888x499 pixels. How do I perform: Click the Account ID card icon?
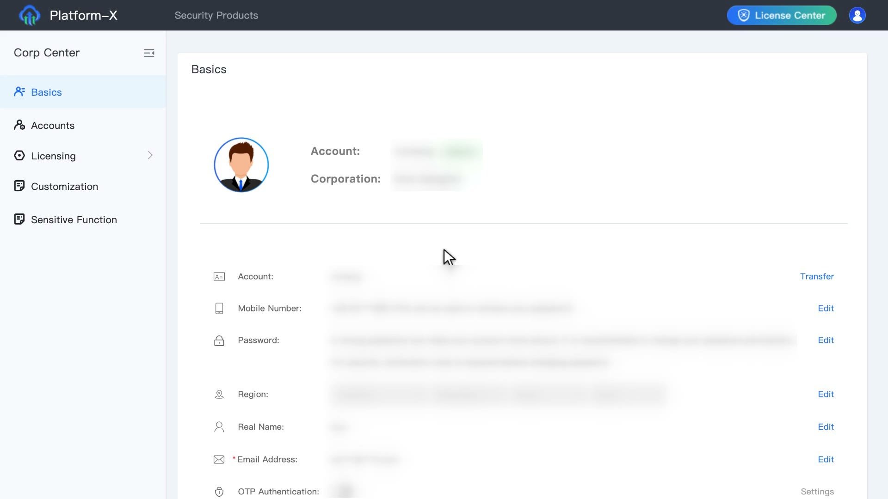coord(219,277)
